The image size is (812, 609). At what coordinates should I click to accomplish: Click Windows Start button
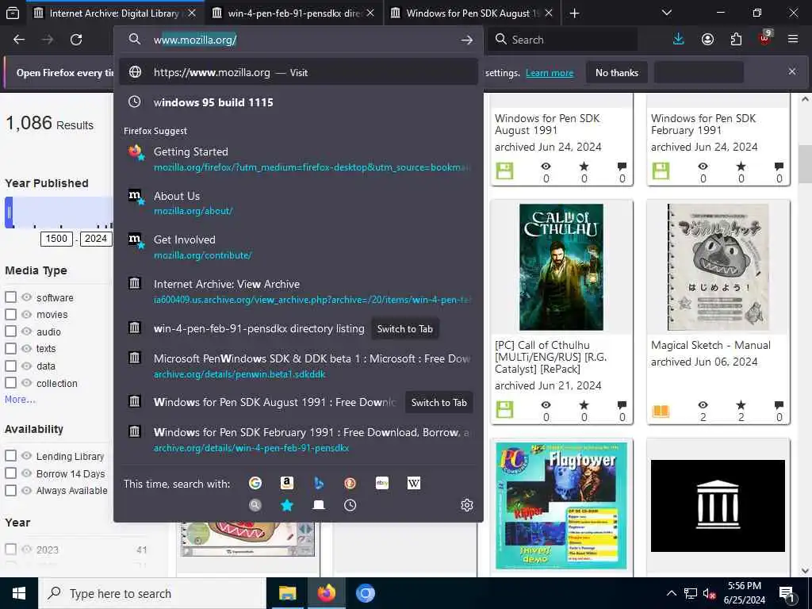[19, 593]
